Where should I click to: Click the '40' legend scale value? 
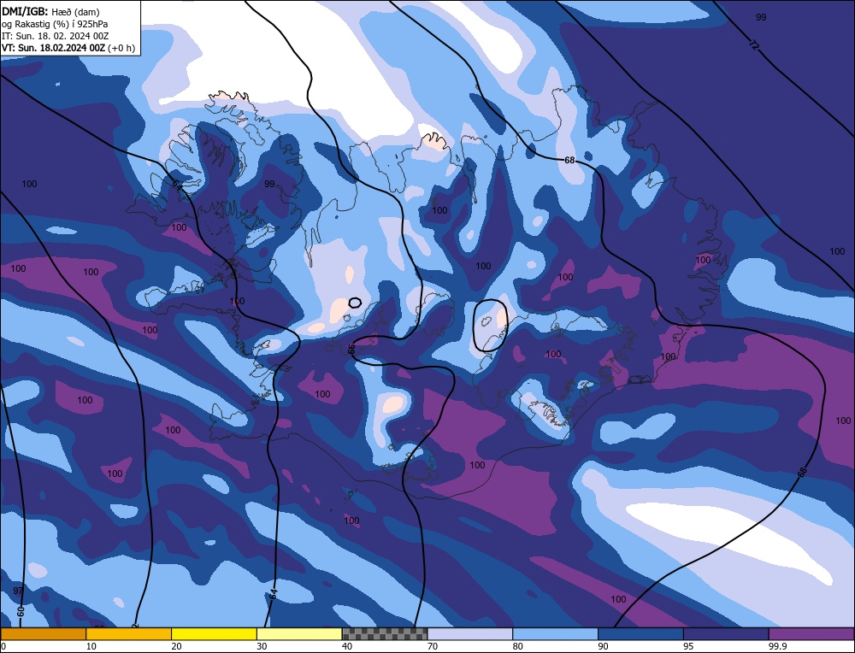[x=347, y=646]
